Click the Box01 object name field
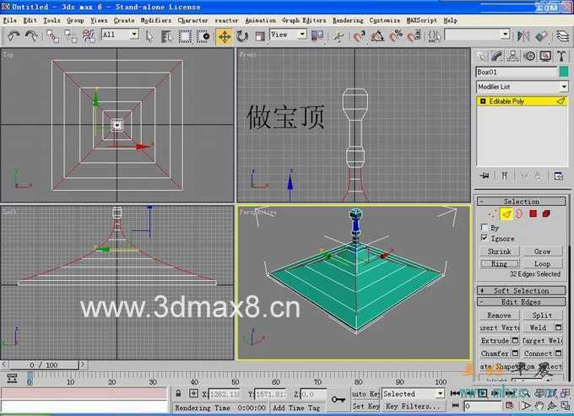This screenshot has width=574, height=416. pyautogui.click(x=516, y=72)
